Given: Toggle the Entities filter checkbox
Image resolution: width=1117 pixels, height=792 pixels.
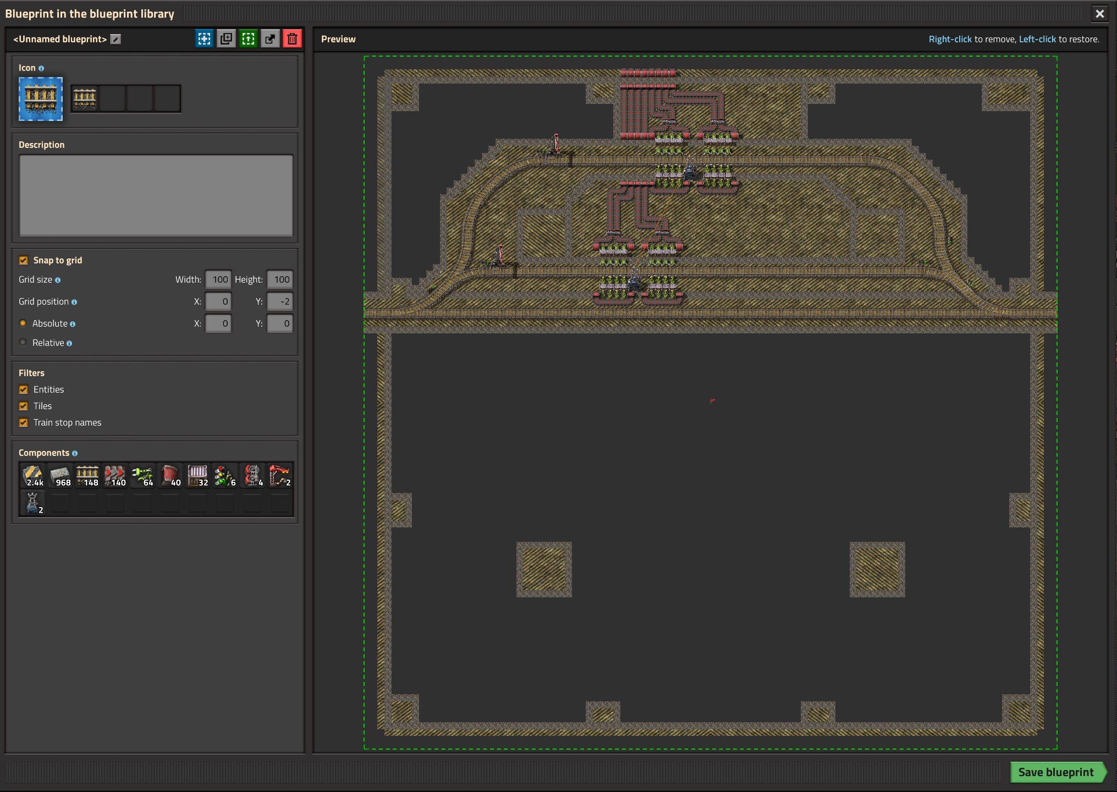Looking at the screenshot, I should (x=23, y=389).
